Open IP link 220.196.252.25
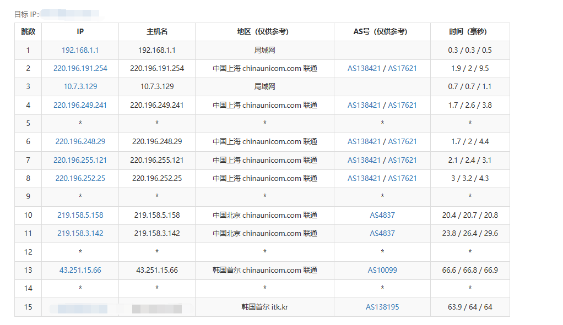This screenshot has width=563, height=325. pos(80,178)
